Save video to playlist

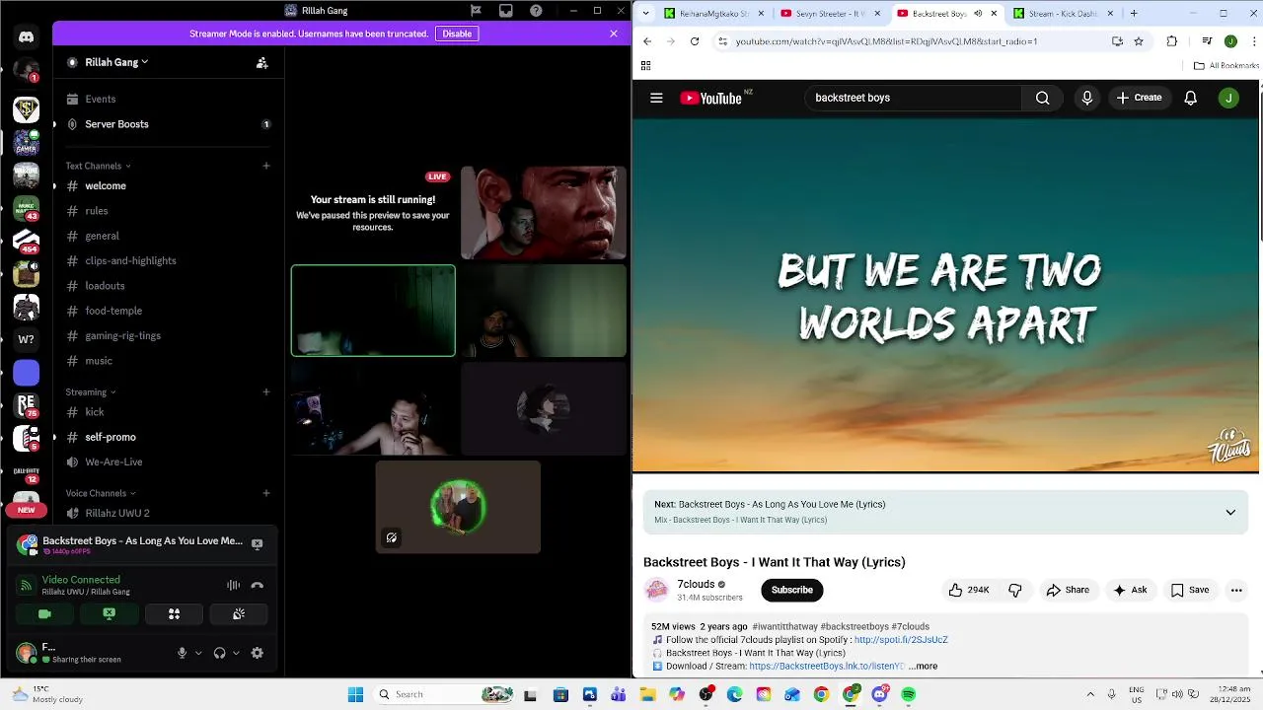click(x=1189, y=590)
